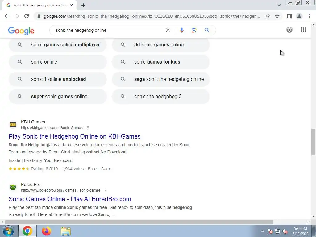Click the vertical scrollbar thumb

click(313, 142)
